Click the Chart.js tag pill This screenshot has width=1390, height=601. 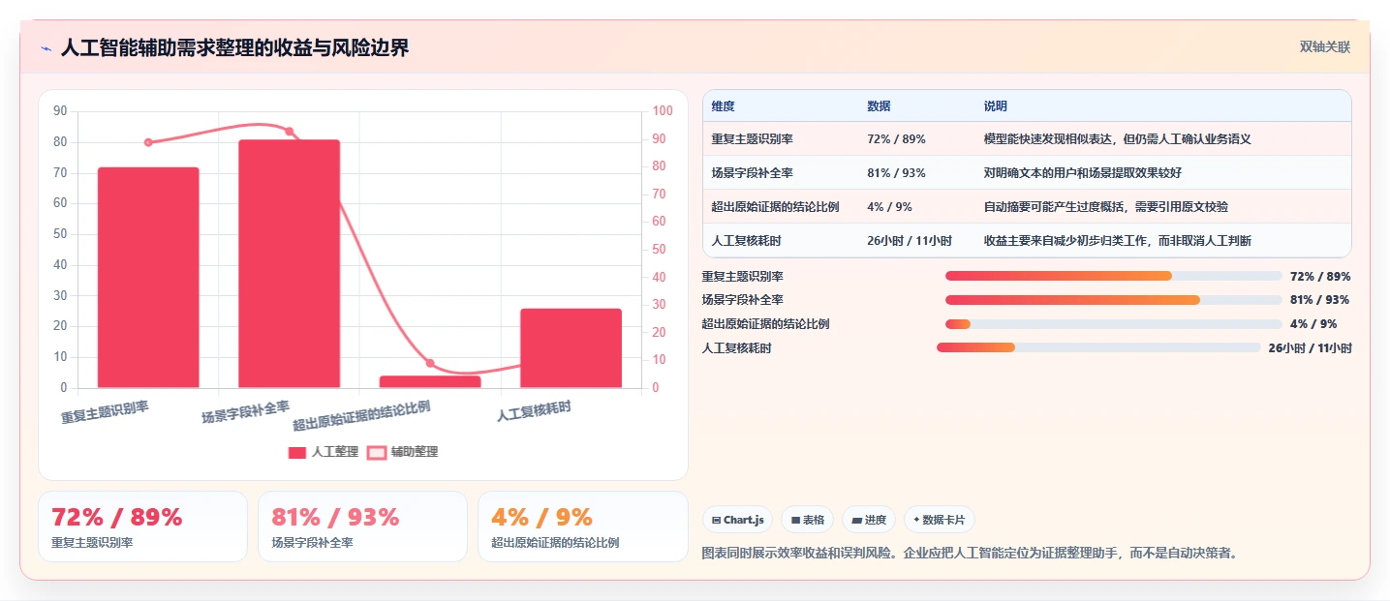[x=737, y=520]
